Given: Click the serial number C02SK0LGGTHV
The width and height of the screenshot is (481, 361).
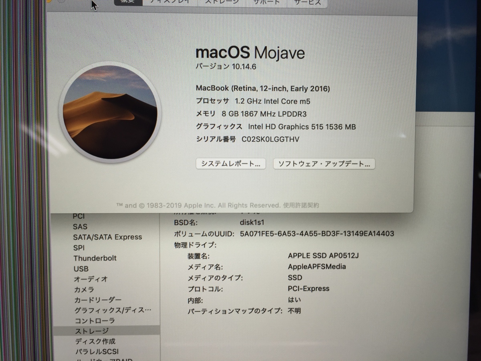Looking at the screenshot, I should tap(270, 140).
